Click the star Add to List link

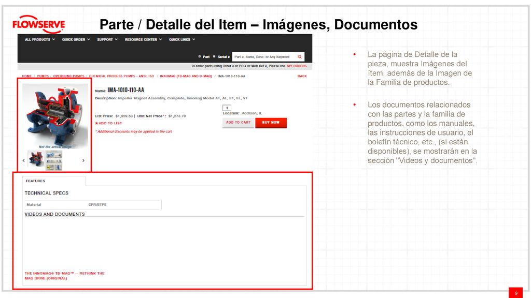[x=108, y=123]
